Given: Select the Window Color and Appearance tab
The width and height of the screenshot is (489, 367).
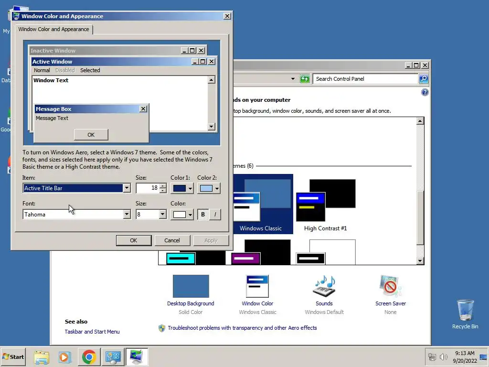Looking at the screenshot, I should (x=53, y=29).
